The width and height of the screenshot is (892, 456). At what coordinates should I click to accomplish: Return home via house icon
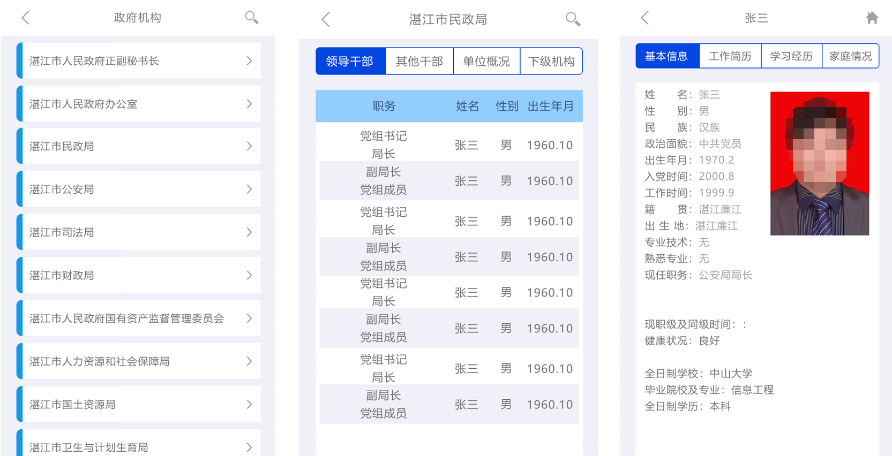[872, 18]
